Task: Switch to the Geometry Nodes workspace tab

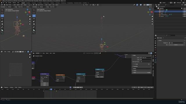Action: [x=78, y=3]
